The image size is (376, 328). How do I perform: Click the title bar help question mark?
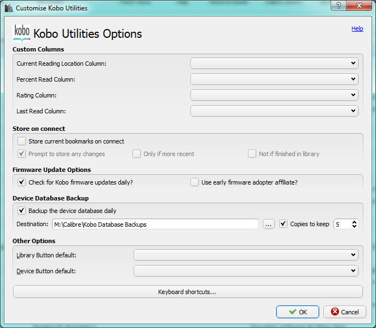click(x=339, y=6)
